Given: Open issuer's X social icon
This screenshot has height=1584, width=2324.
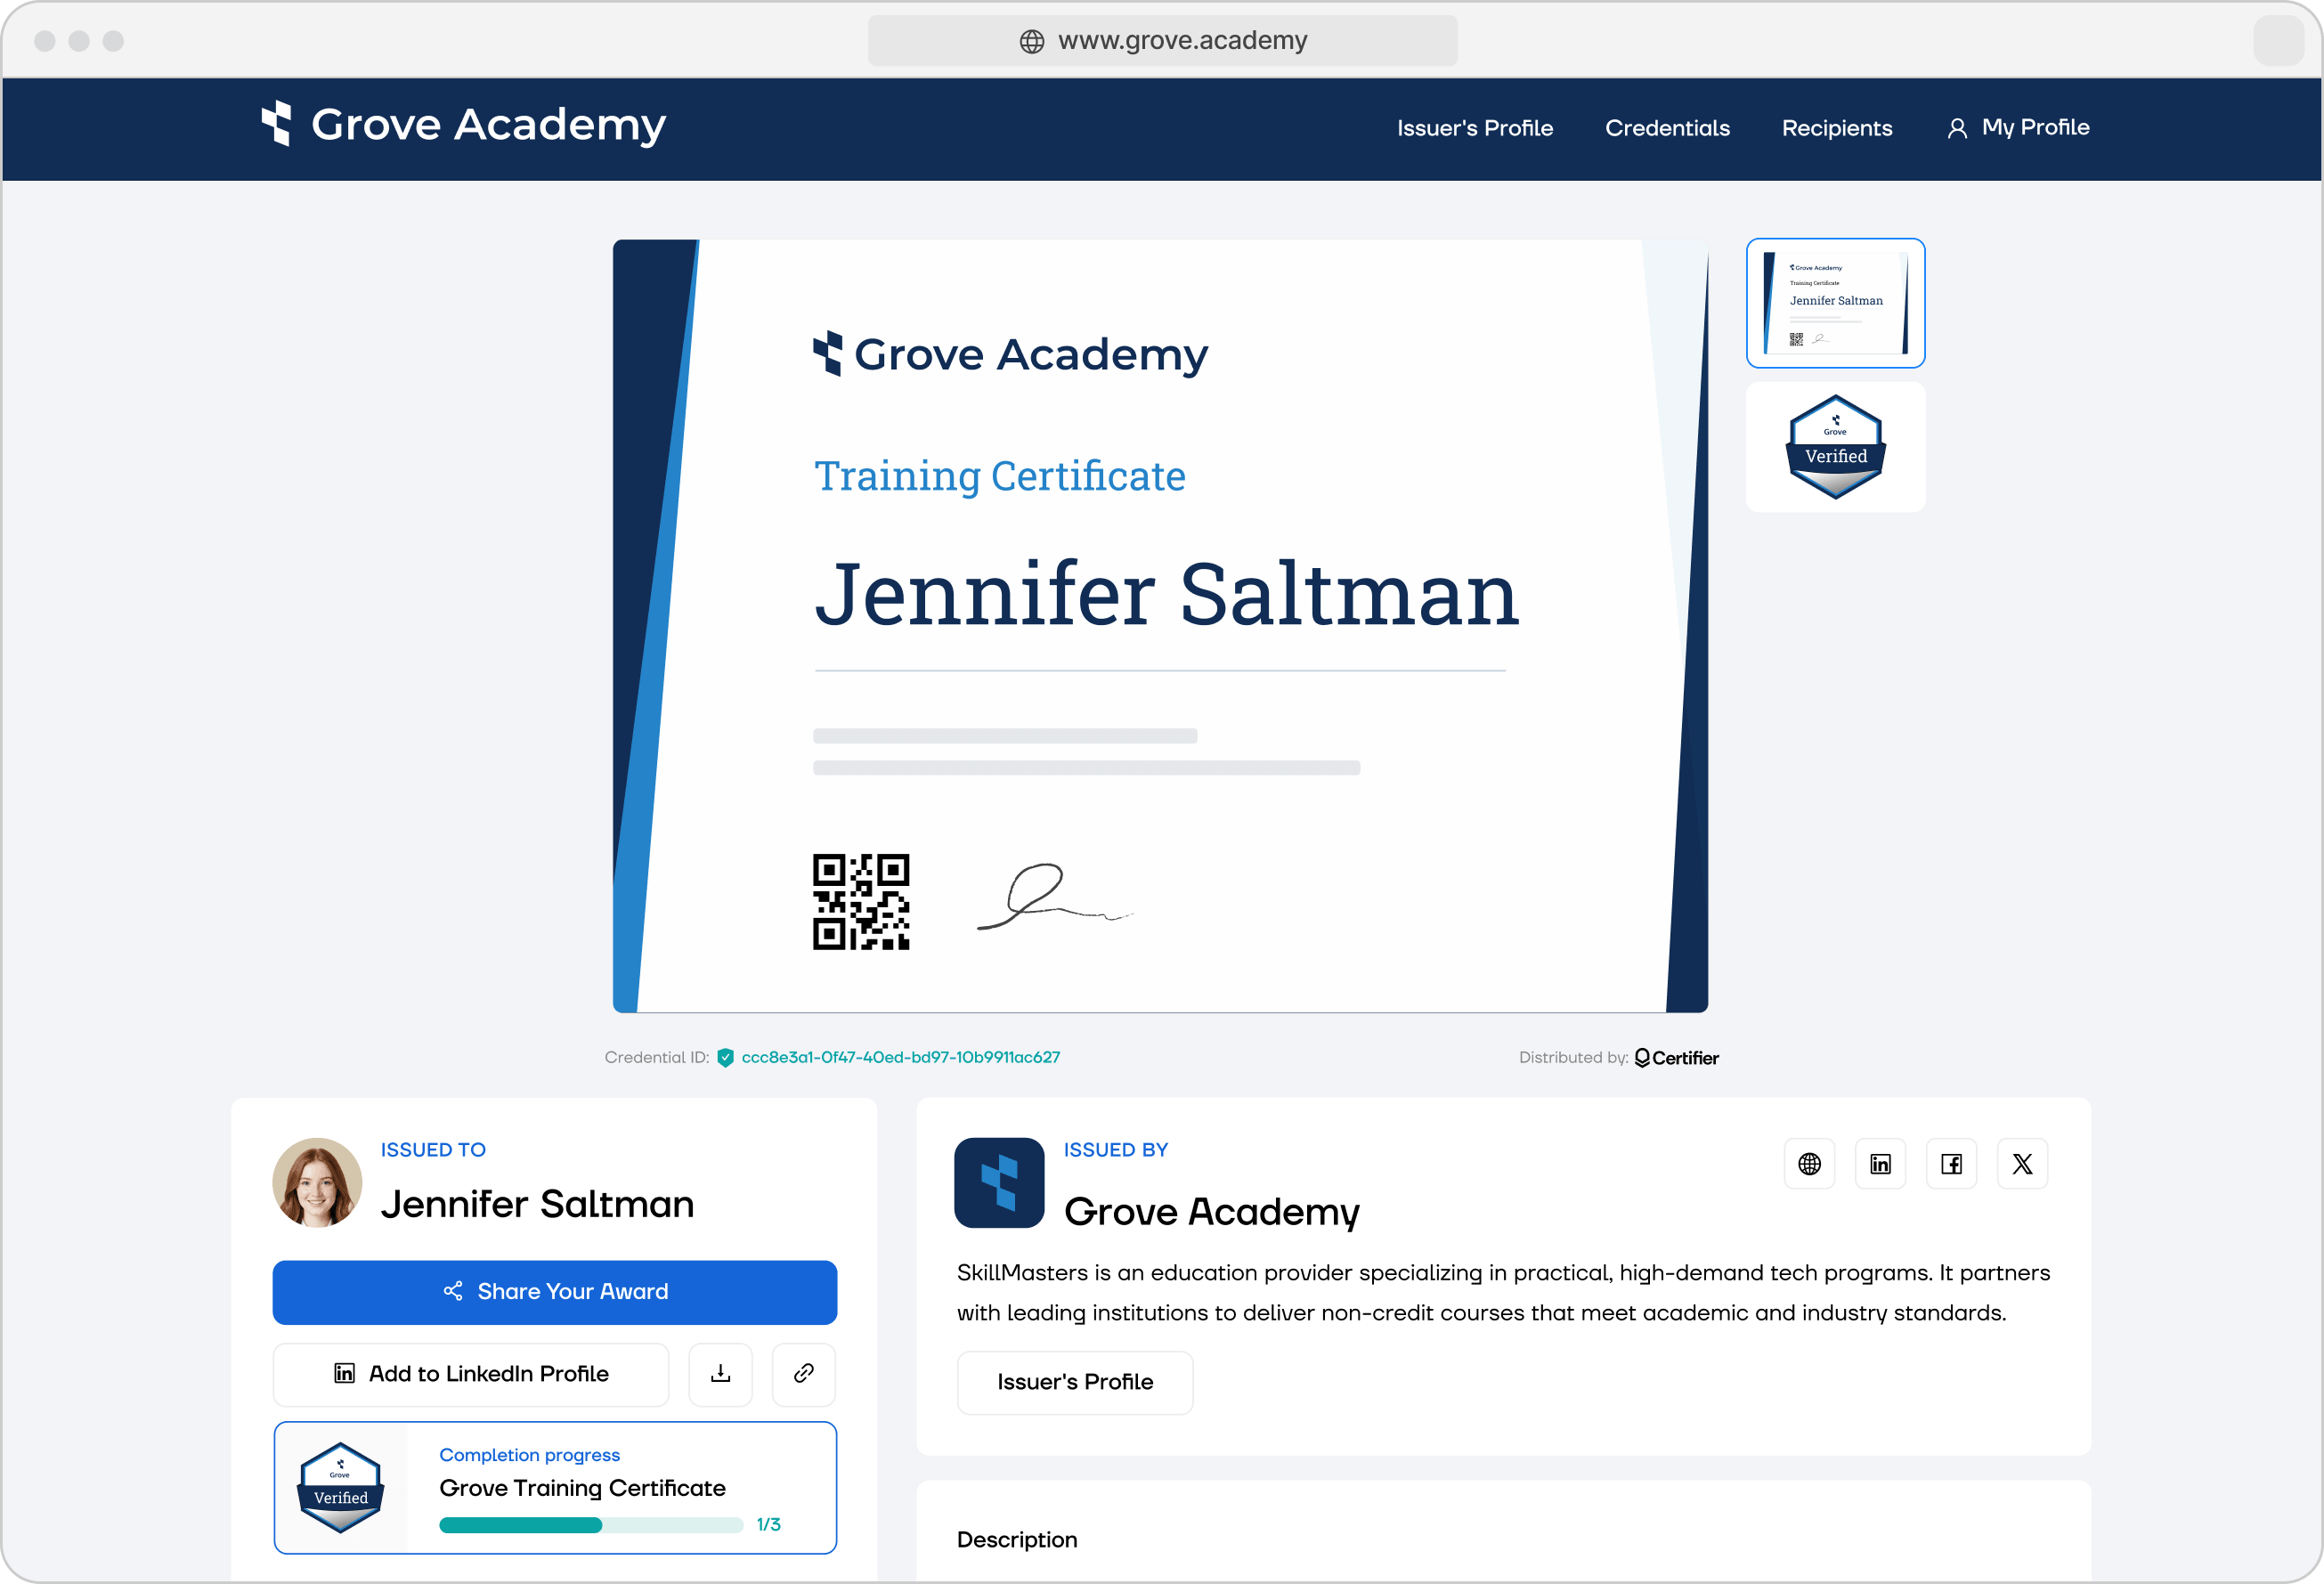Looking at the screenshot, I should point(2022,1164).
